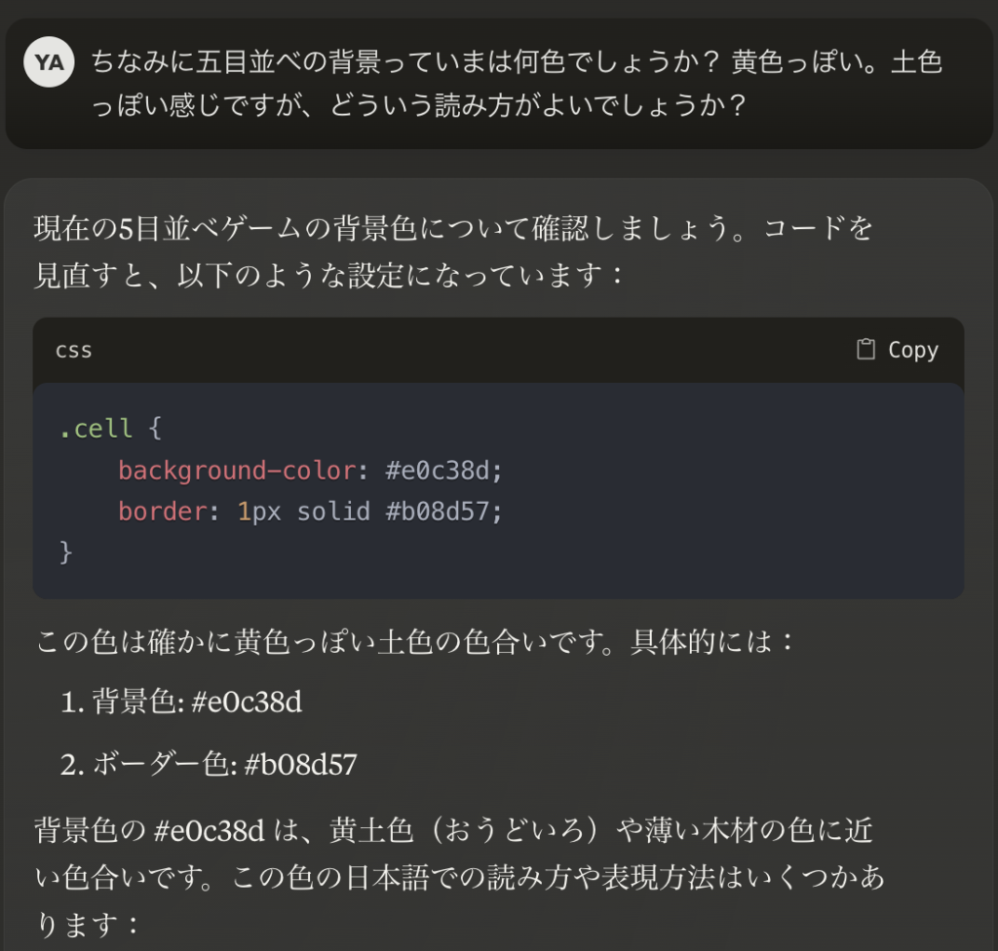
Task: Click the user message starting ちなみに五目並べ
Action: [517, 84]
